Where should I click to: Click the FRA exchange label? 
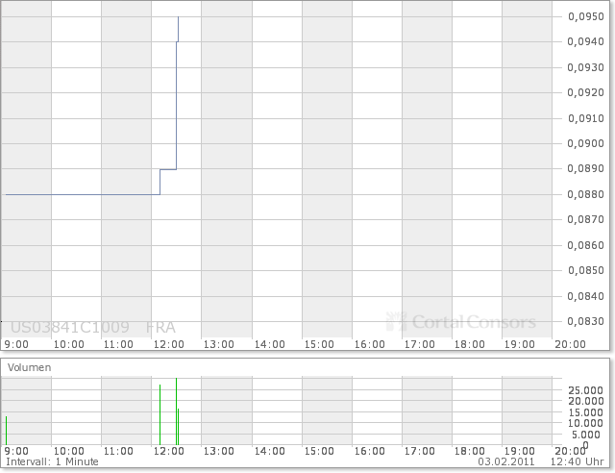[160, 328]
